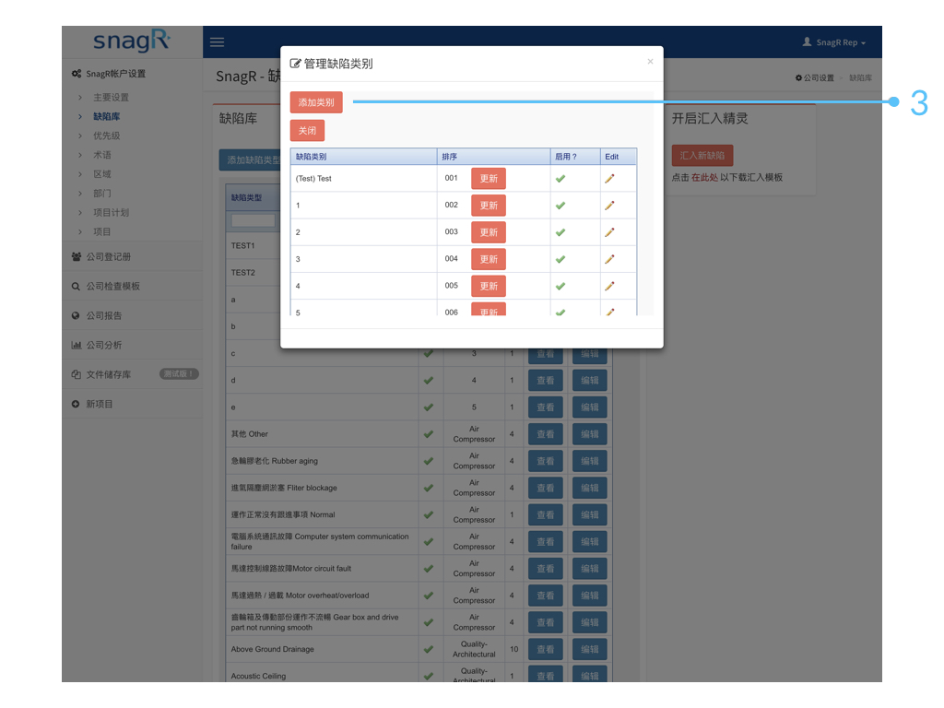Open 项目 sidebar item
Screen dimensions: 944x708
[101, 231]
